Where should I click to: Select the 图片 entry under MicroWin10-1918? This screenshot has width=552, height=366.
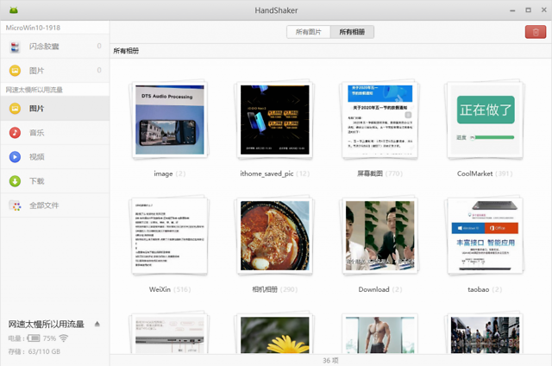(55, 71)
